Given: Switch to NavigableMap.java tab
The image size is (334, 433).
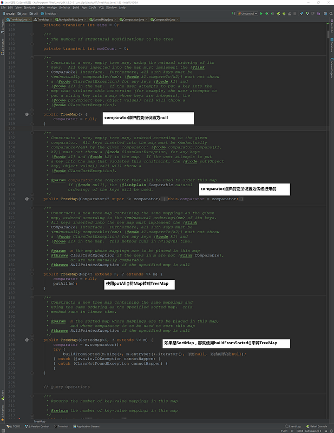Looking at the screenshot, I should [x=71, y=19].
